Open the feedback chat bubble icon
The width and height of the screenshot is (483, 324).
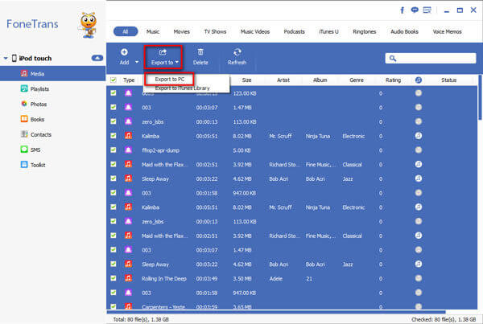point(415,10)
